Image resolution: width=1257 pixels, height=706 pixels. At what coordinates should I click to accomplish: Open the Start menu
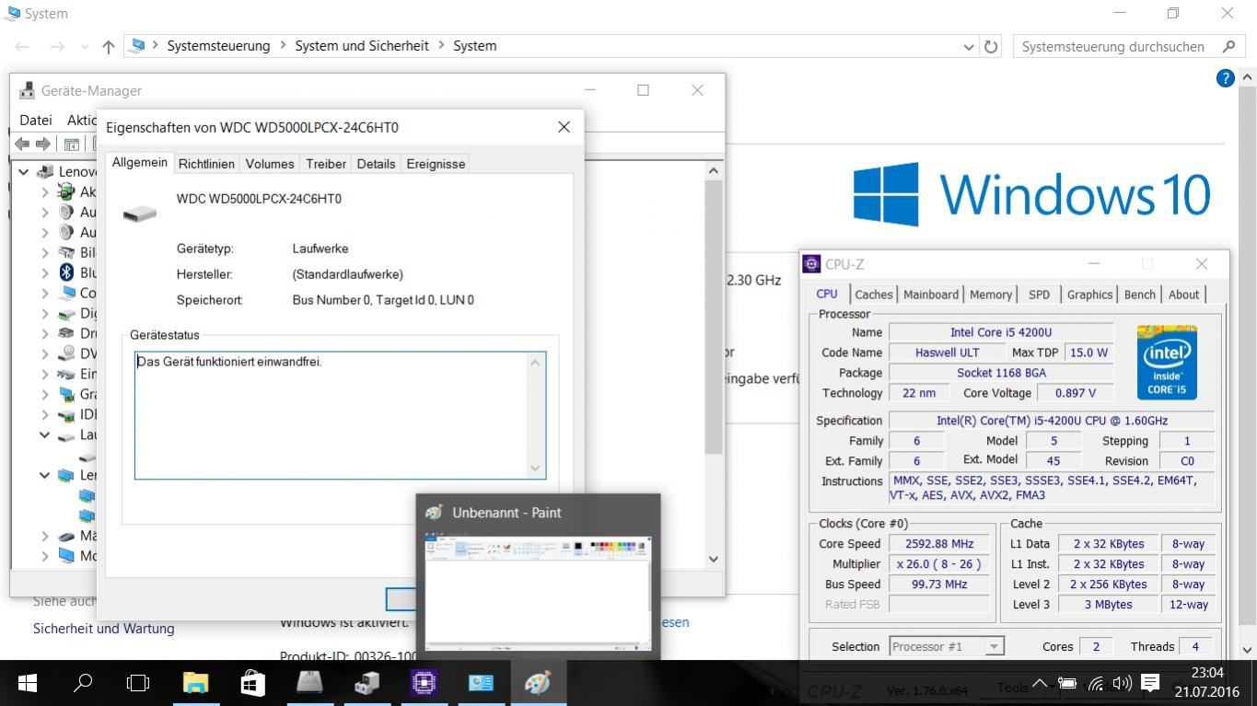(x=28, y=682)
